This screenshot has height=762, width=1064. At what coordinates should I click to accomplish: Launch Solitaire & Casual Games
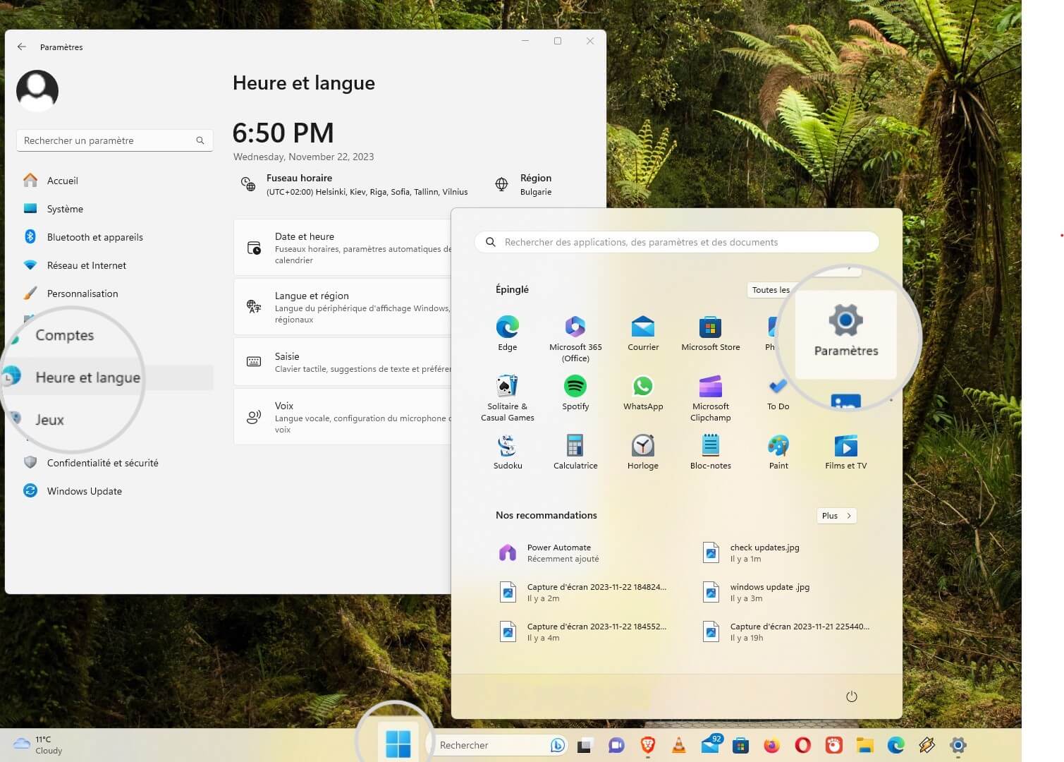pyautogui.click(x=507, y=398)
